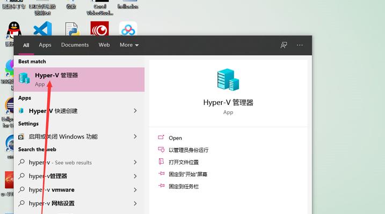Switch to the Apps search tab

[45, 45]
